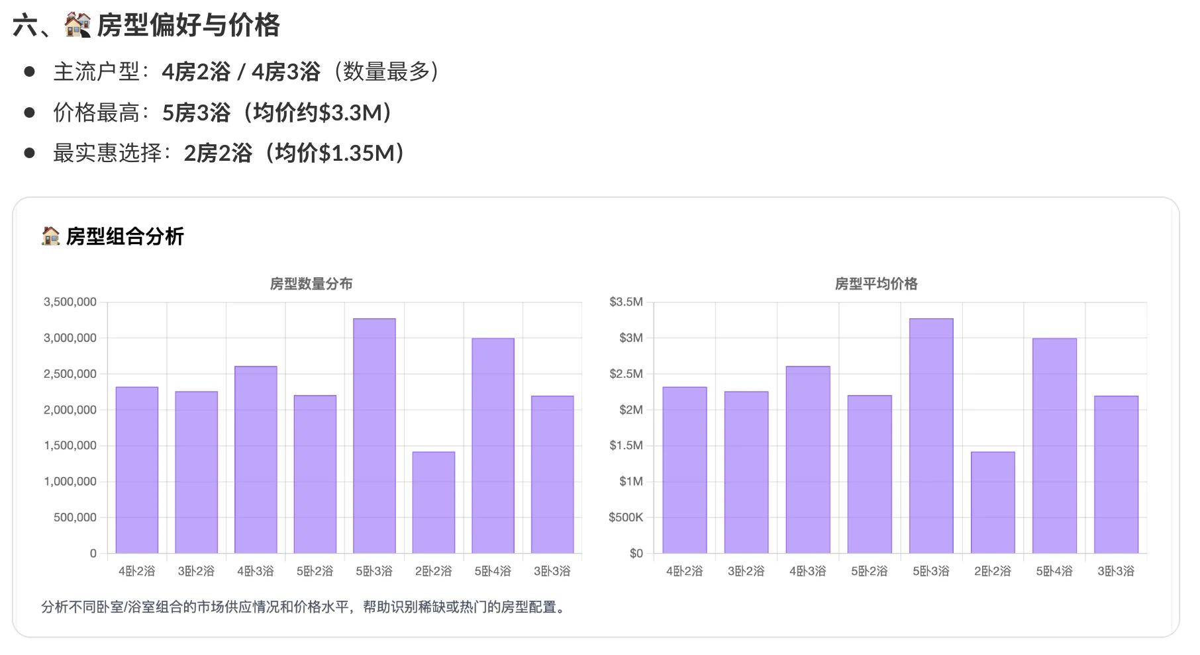The image size is (1200, 655).
Task: Select the bullet text 主流户型：4房2浴 / 4房3浴
Action: click(187, 71)
